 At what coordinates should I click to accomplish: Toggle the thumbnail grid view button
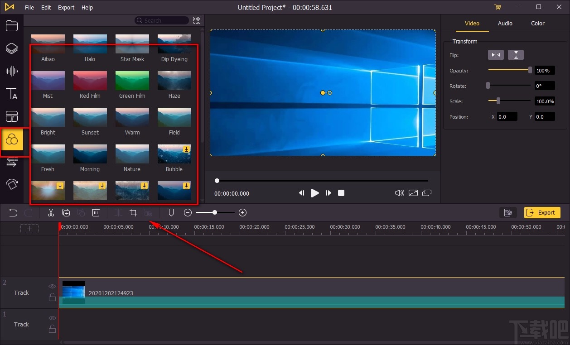pos(197,20)
